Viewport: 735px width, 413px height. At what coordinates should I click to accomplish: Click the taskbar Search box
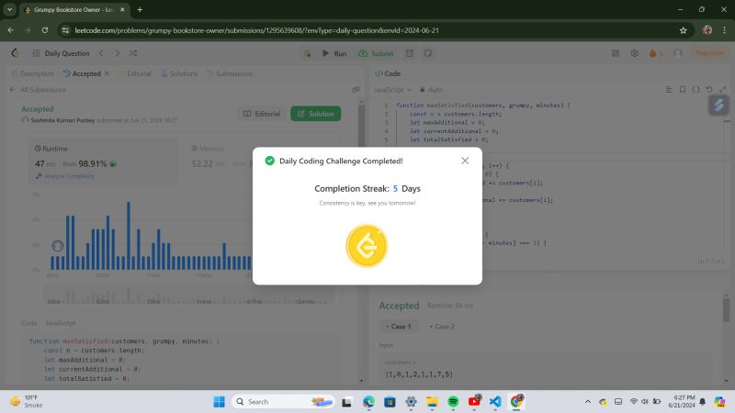[283, 402]
